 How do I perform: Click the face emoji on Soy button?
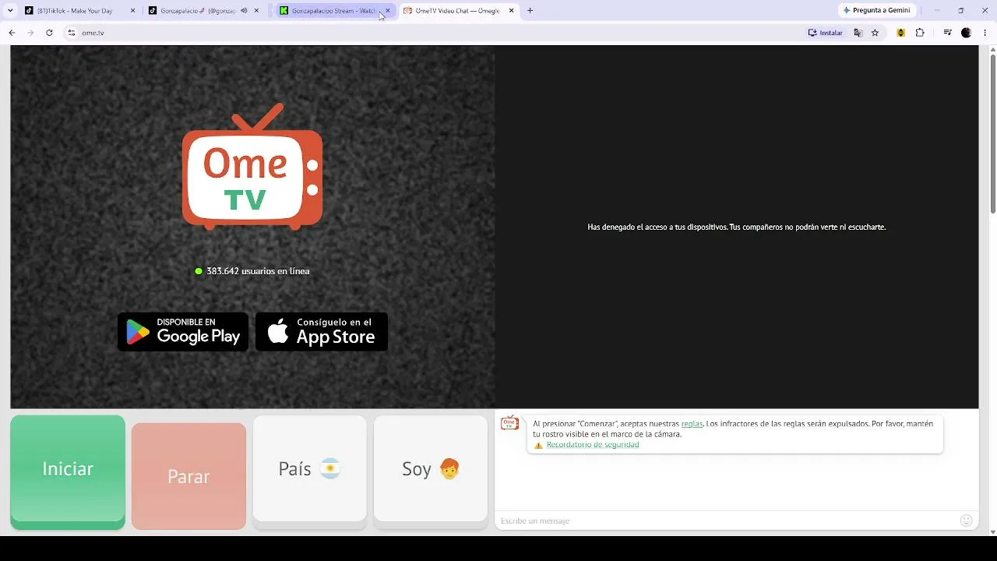click(x=449, y=468)
